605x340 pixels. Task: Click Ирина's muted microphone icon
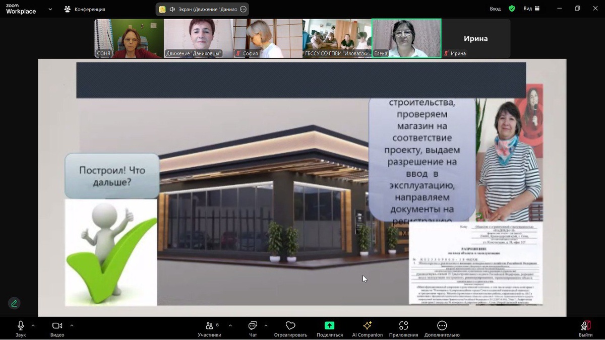point(446,53)
